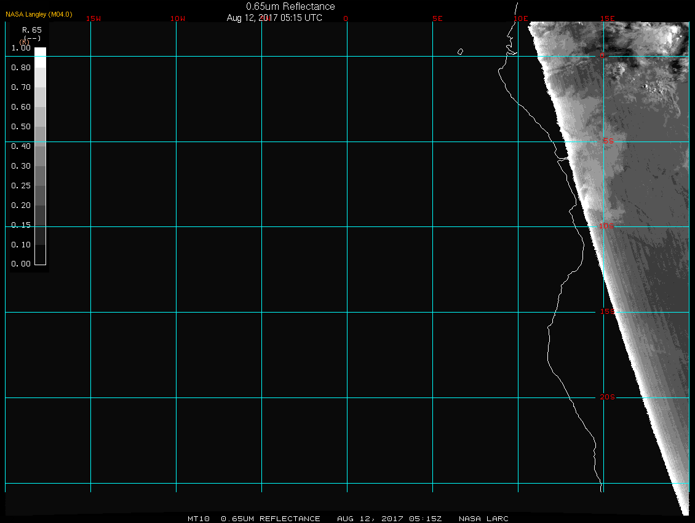The height and width of the screenshot is (523, 695).
Task: Click the 15W longitude label
Action: coord(93,18)
